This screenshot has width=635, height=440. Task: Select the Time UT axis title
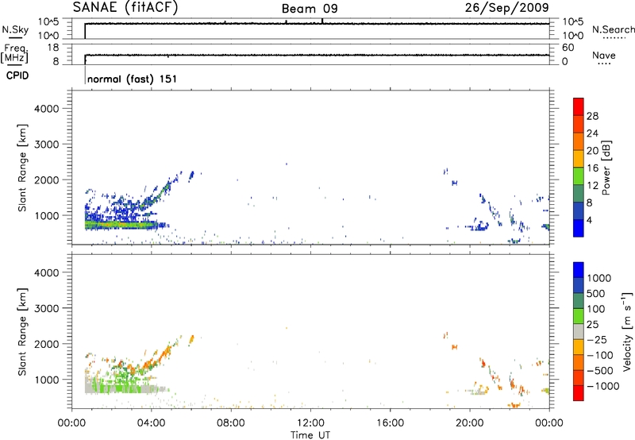pyautogui.click(x=310, y=435)
